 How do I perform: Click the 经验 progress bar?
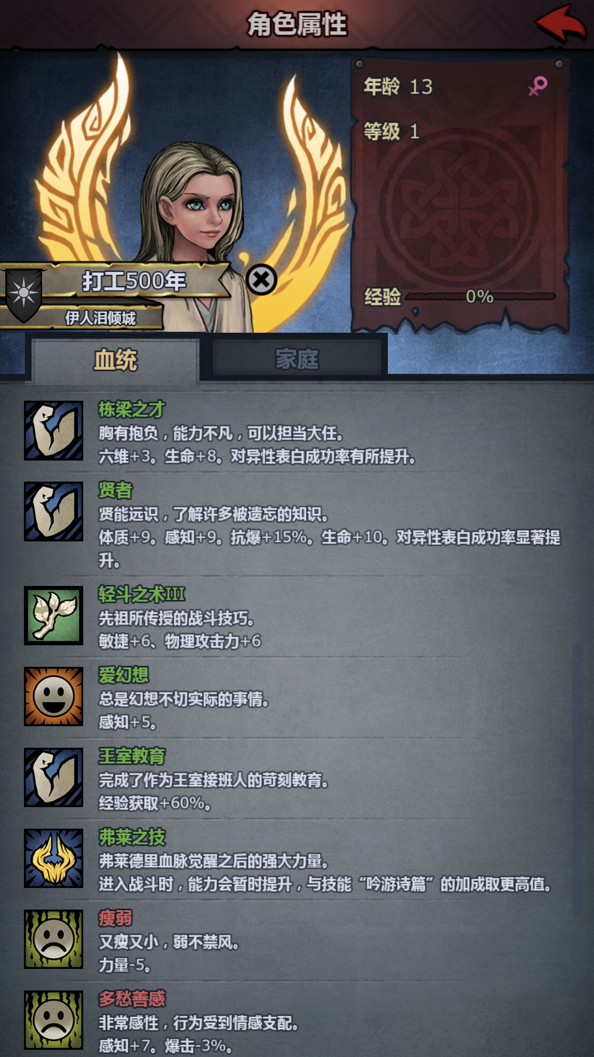click(x=481, y=297)
